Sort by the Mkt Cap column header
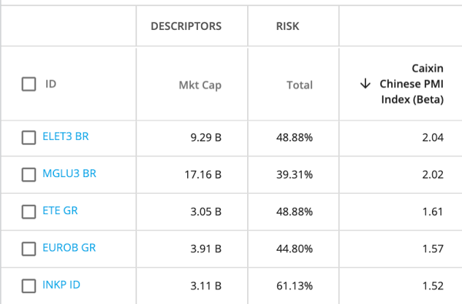The image size is (462, 304). 200,85
